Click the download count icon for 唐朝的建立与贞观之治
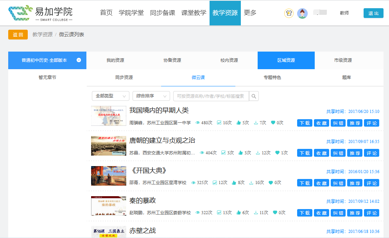The width and height of the screenshot is (389, 238). click(258, 153)
